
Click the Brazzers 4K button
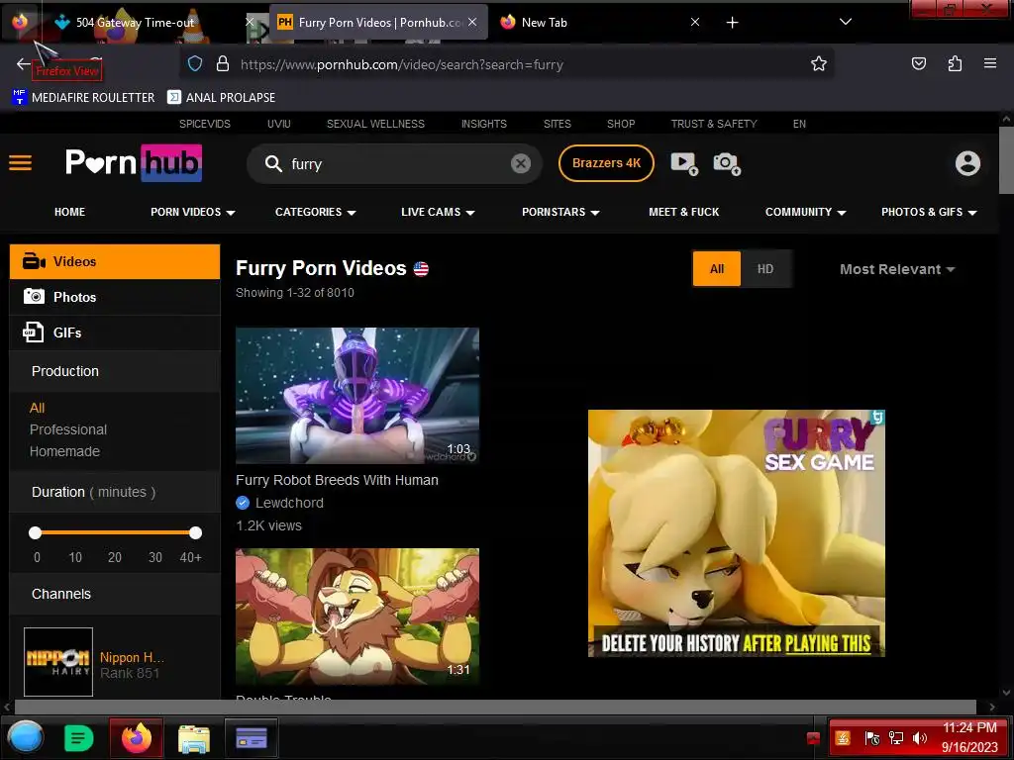point(606,163)
